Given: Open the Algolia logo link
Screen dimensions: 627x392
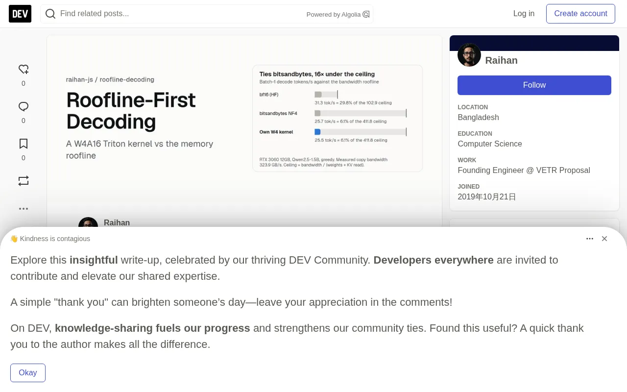Looking at the screenshot, I should (x=366, y=14).
